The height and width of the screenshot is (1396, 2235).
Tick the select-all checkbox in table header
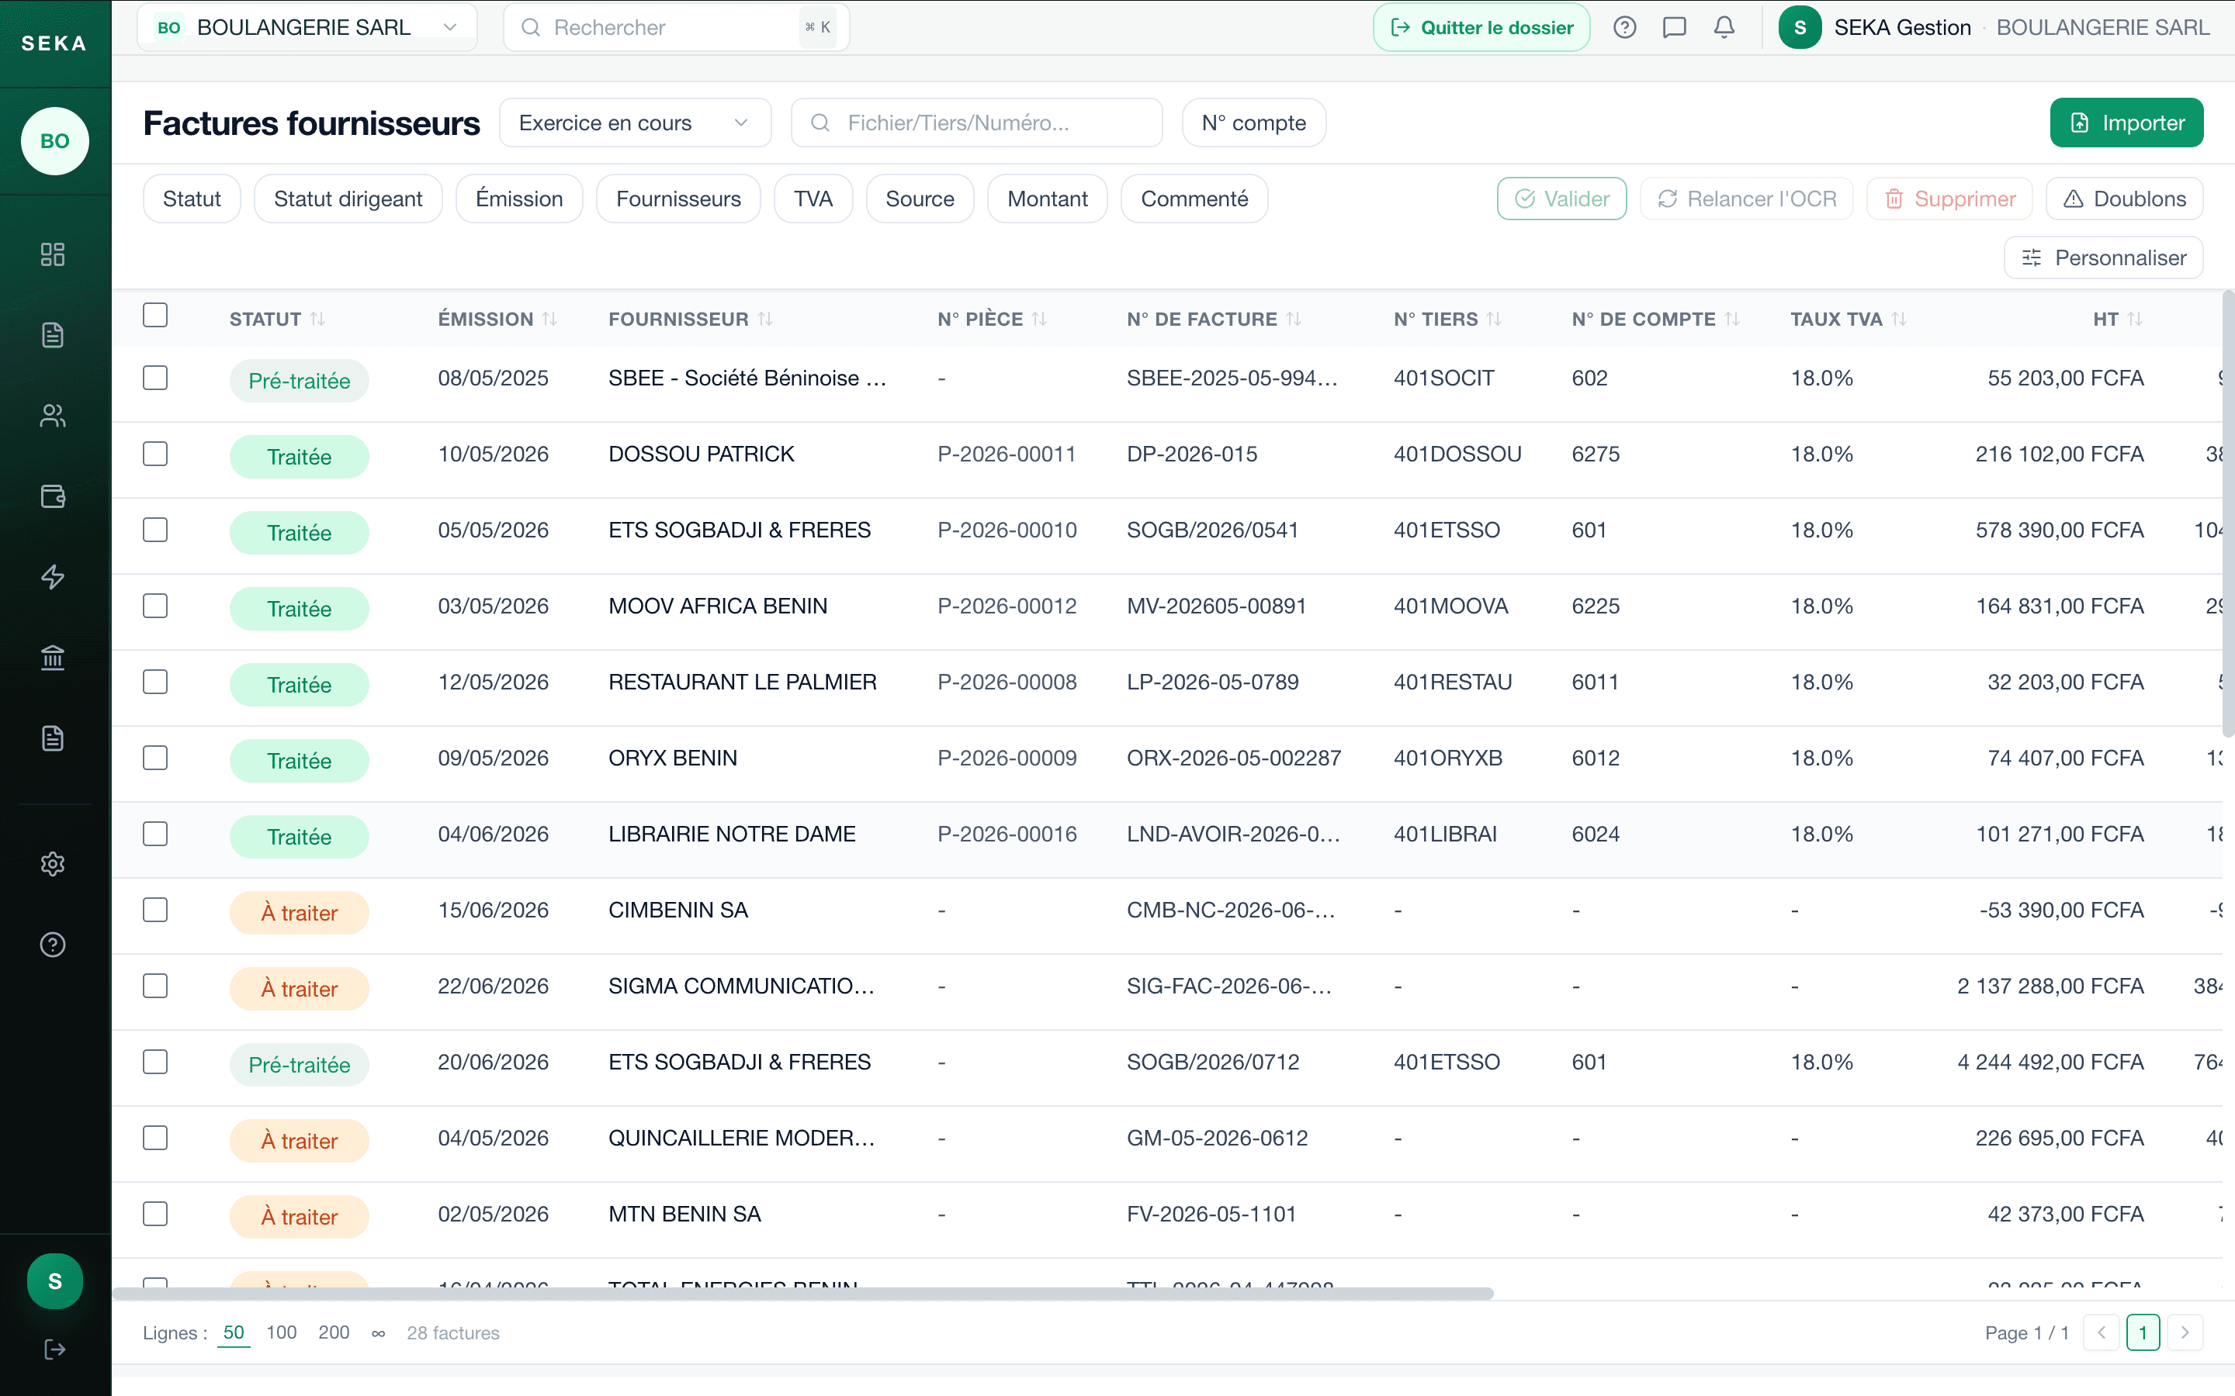coord(155,315)
